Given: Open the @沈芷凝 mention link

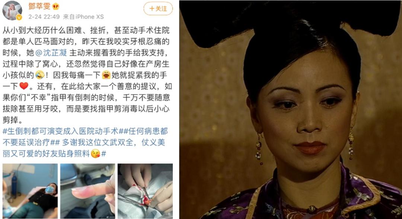Looking at the screenshot, I should pyautogui.click(x=51, y=52).
